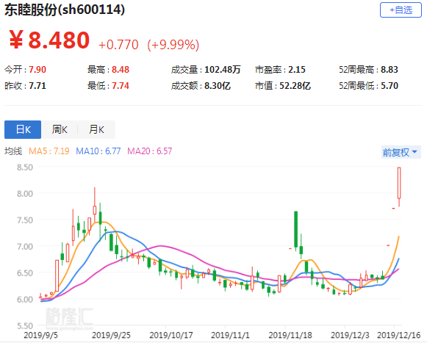Click the 2019/10/17 date axis label
Image resolution: width=427 pixels, height=343 pixels.
point(171,335)
